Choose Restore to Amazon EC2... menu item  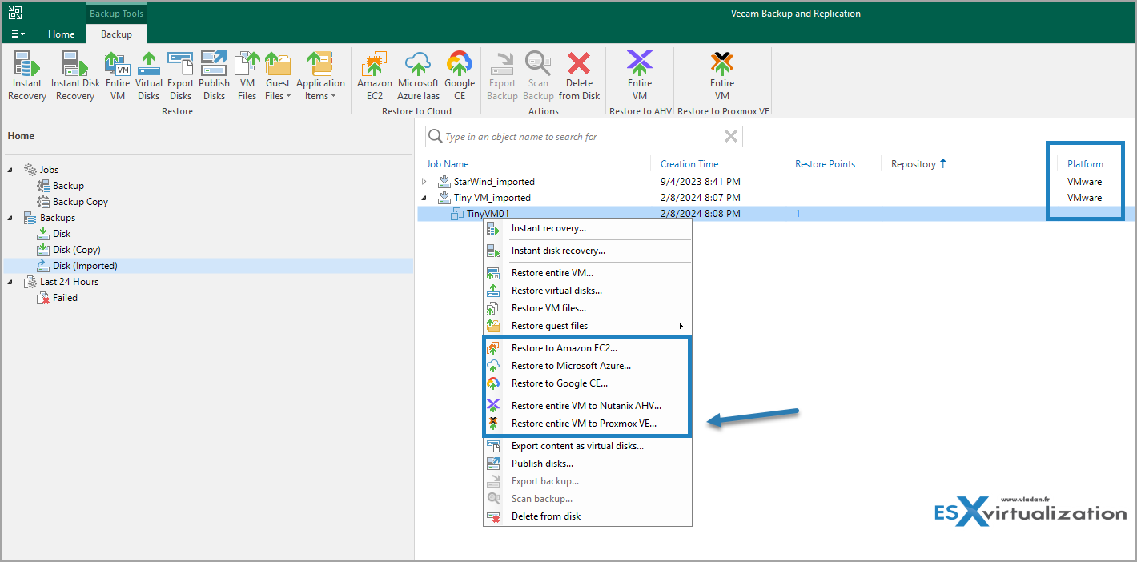(588, 348)
